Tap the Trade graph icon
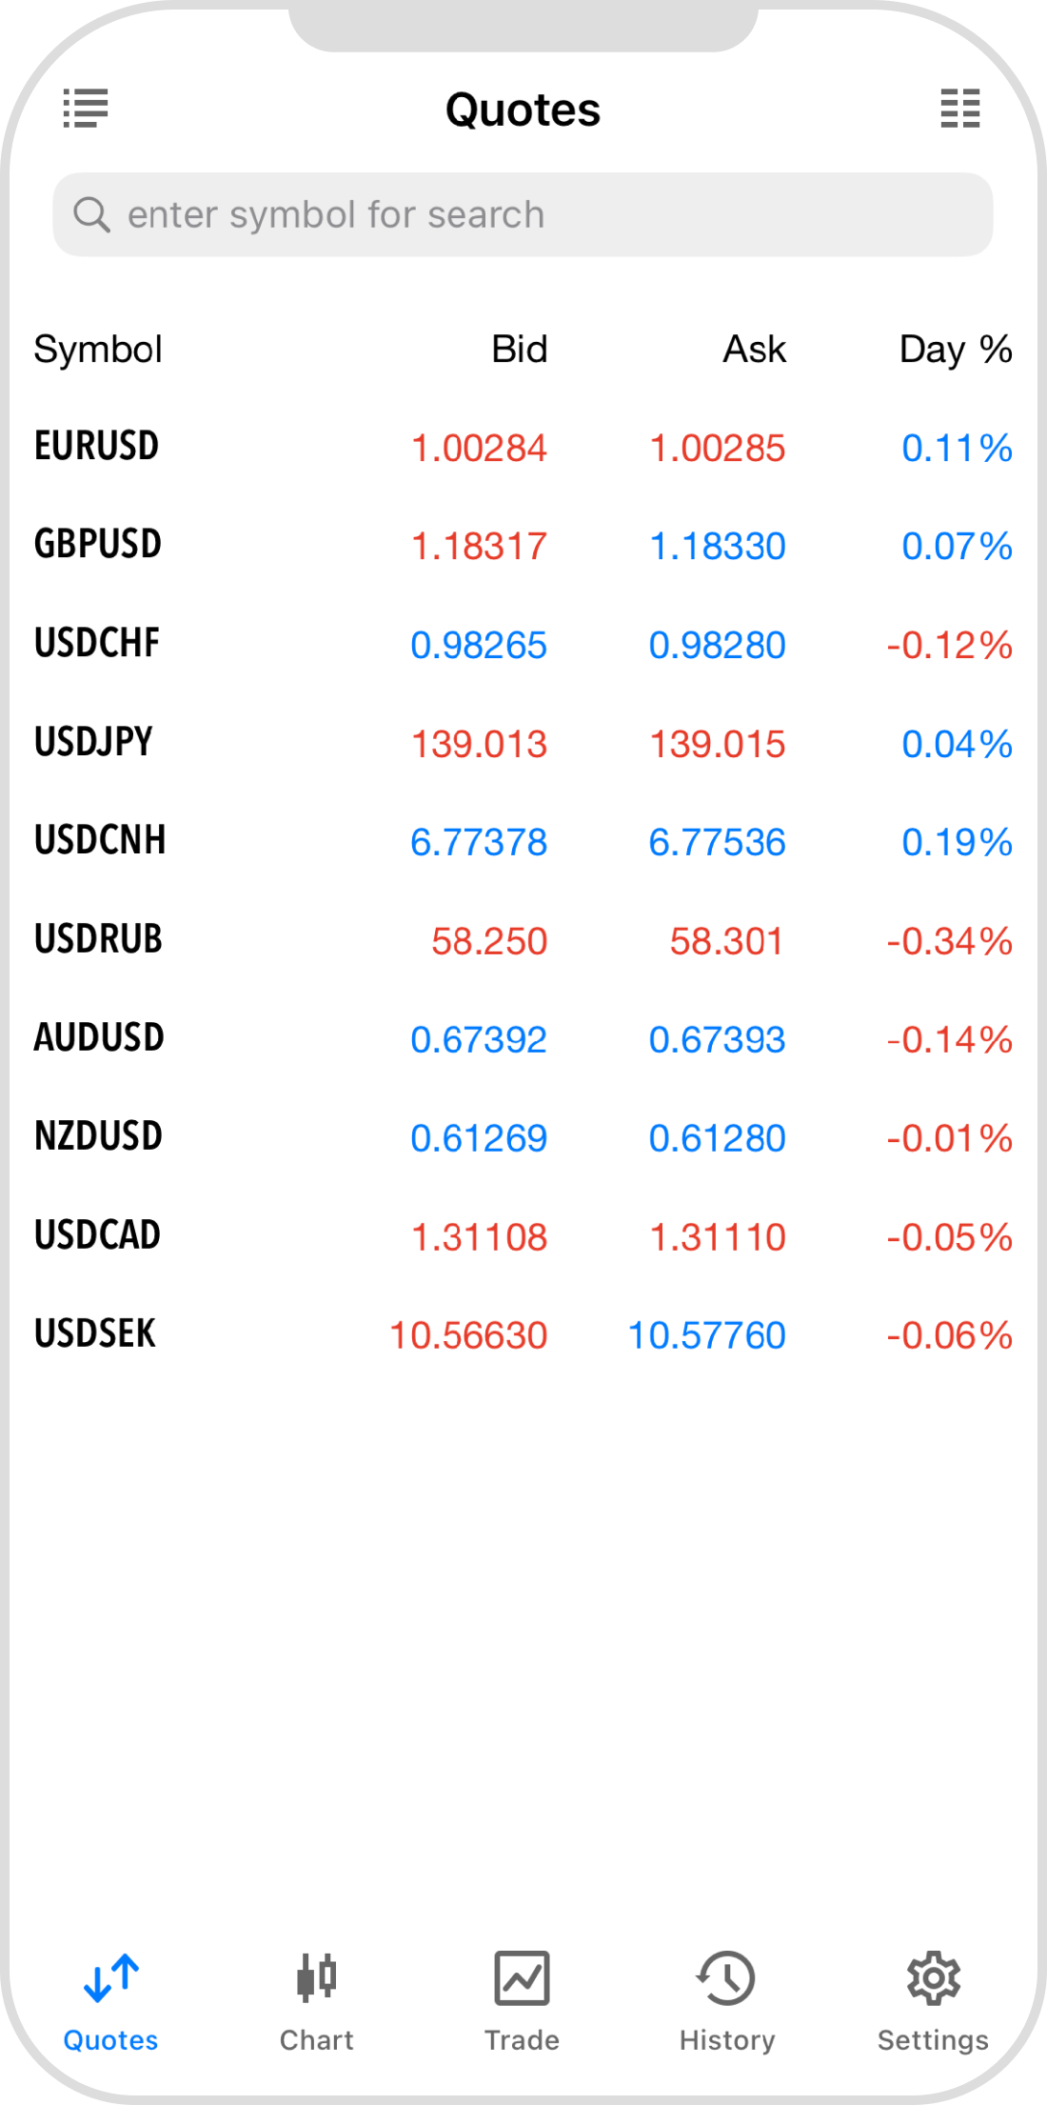 [x=522, y=1977]
